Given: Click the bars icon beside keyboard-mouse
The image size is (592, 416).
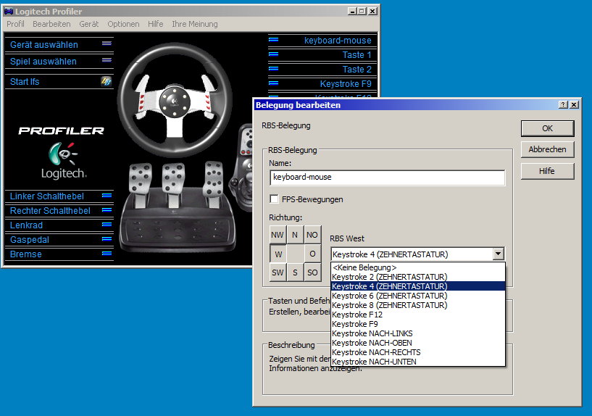Looking at the screenshot, I should click(x=273, y=40).
